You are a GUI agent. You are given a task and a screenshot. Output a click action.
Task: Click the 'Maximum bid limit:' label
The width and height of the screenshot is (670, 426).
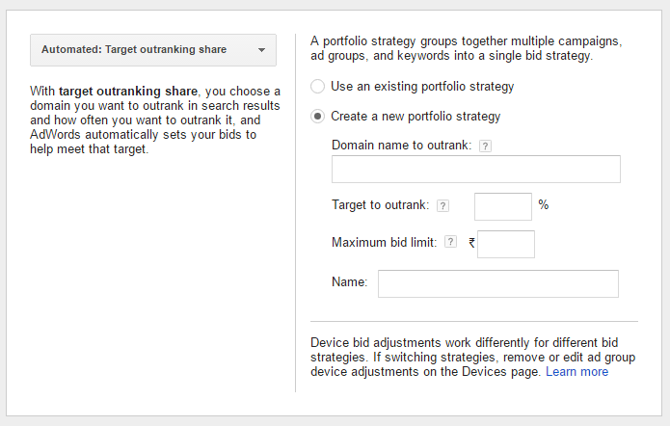pos(384,243)
